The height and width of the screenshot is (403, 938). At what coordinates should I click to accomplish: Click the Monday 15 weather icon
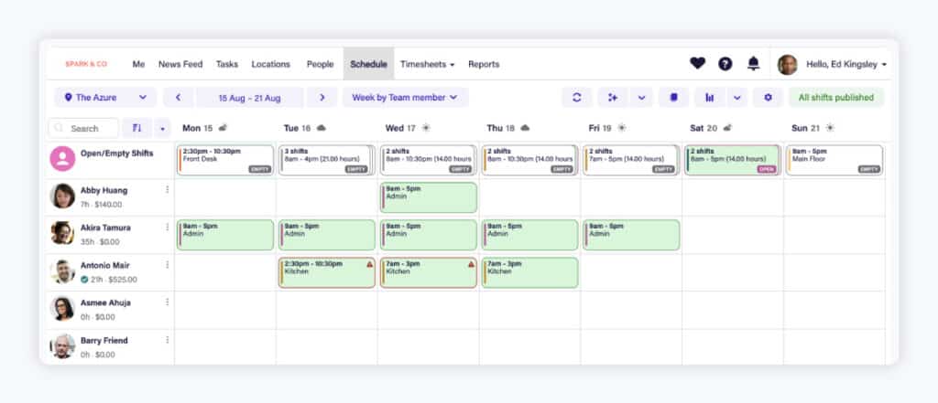(x=223, y=128)
